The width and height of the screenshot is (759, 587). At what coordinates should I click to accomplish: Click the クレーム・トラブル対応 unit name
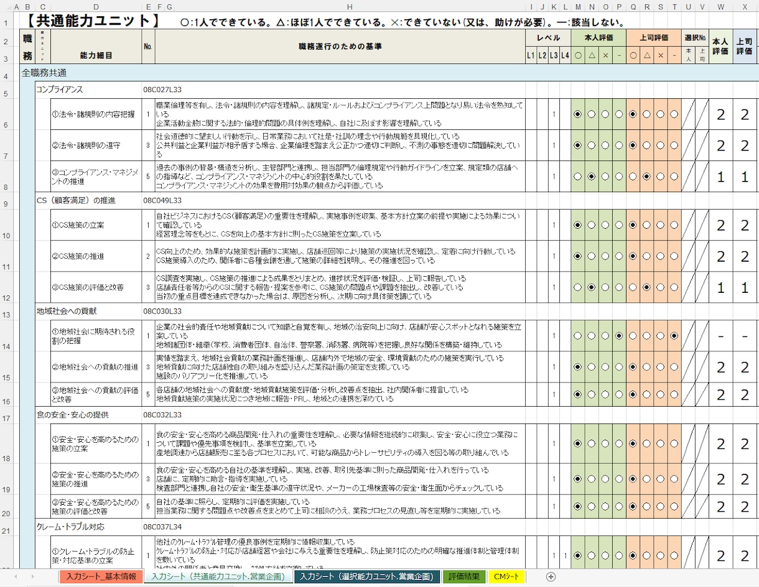pyautogui.click(x=70, y=527)
